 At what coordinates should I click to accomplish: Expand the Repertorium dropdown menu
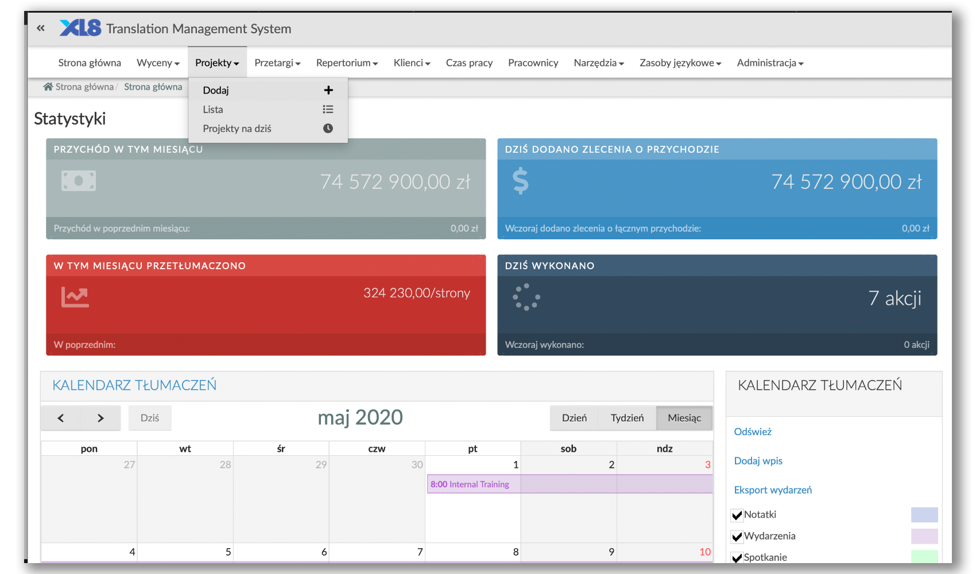[347, 63]
